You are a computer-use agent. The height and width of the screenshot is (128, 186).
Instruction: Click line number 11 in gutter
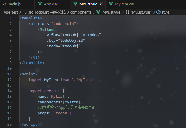[9, 74]
